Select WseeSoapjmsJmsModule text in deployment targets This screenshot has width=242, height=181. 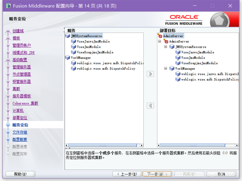[199, 63]
